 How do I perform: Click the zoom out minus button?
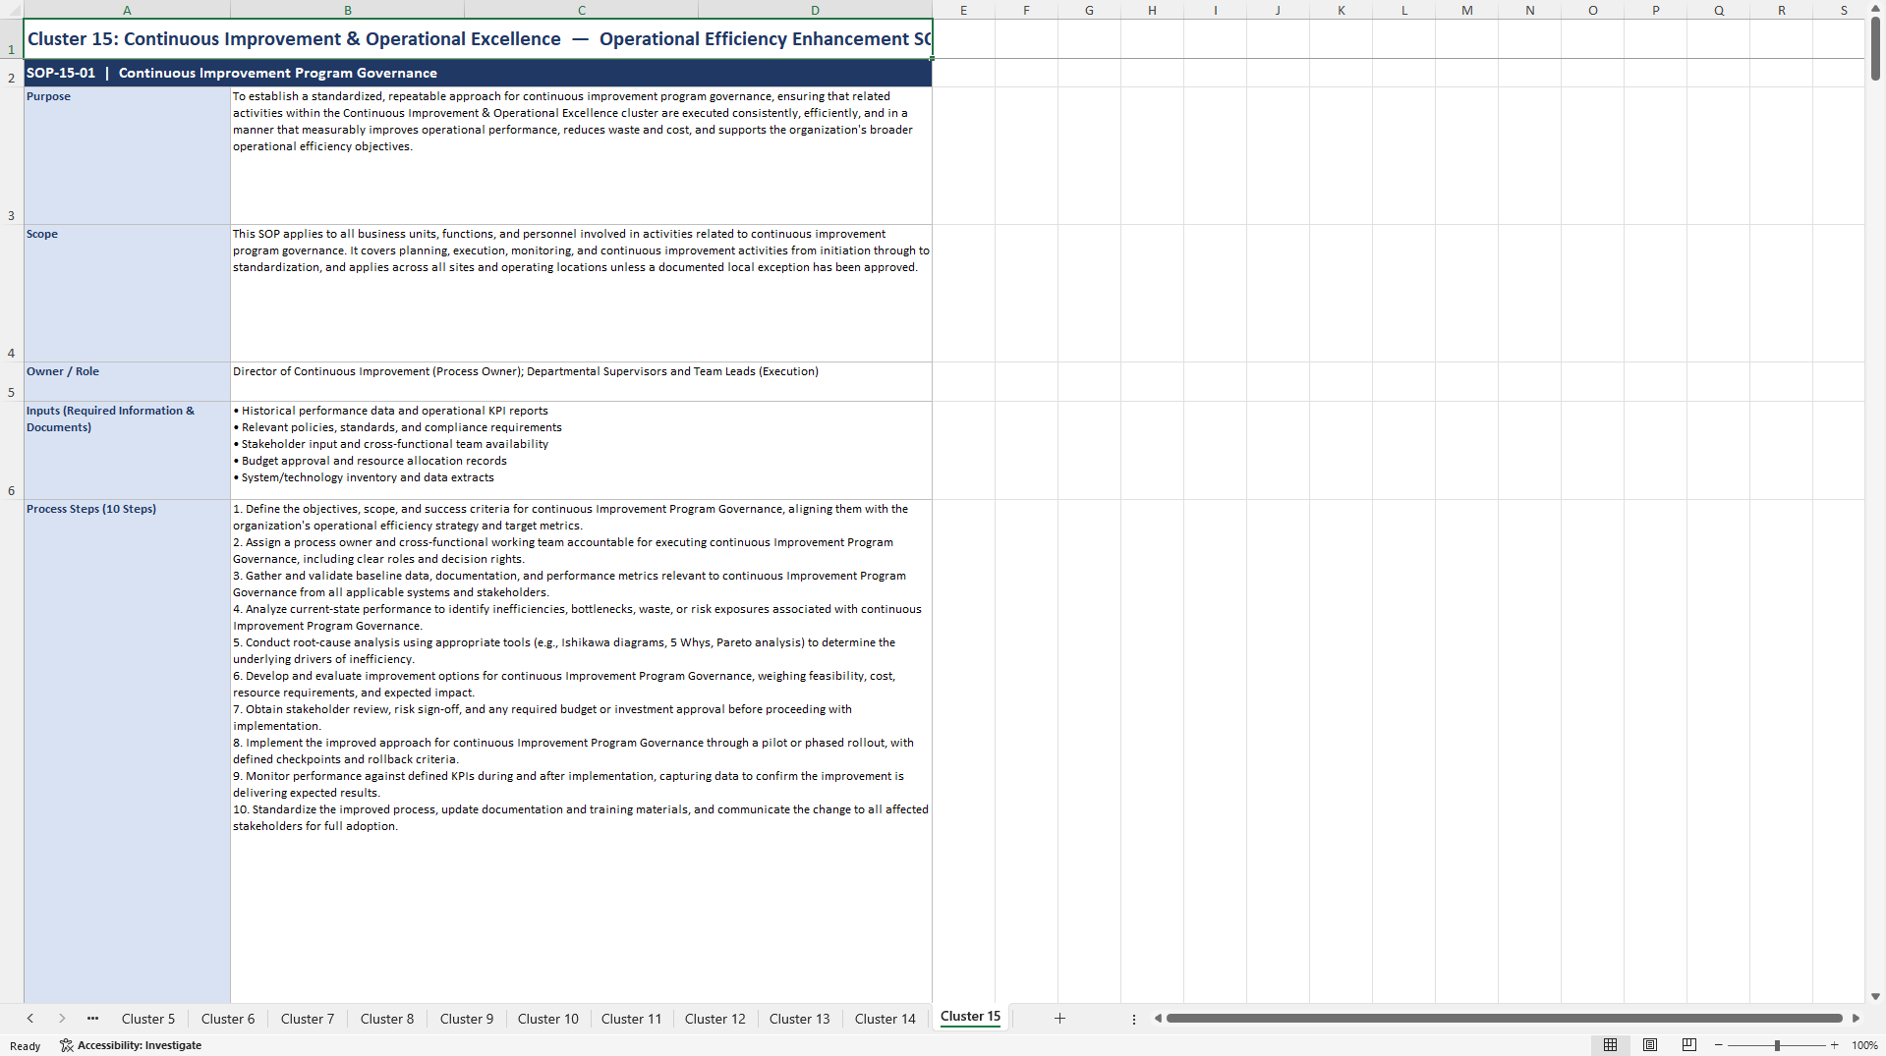[1719, 1045]
